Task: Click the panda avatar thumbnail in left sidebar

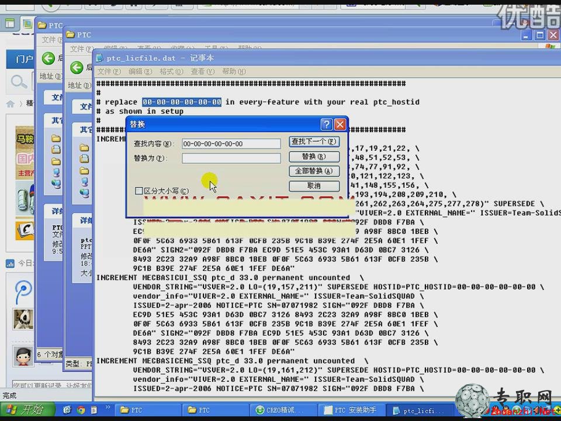Action: [x=23, y=319]
